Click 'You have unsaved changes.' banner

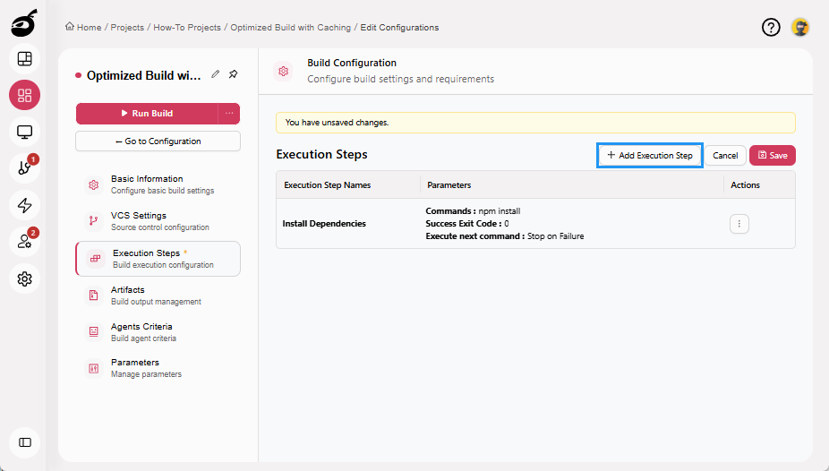pos(535,123)
